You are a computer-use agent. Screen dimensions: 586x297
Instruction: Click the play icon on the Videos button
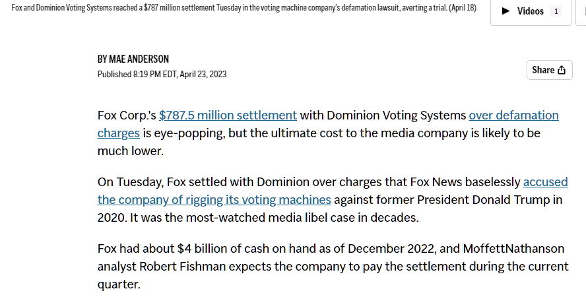(506, 11)
